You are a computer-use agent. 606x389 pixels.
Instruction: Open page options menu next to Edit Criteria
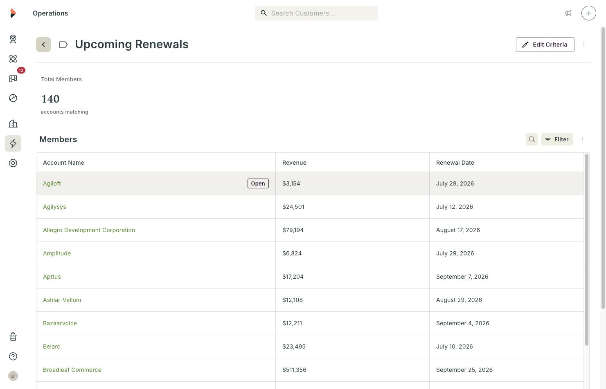584,45
